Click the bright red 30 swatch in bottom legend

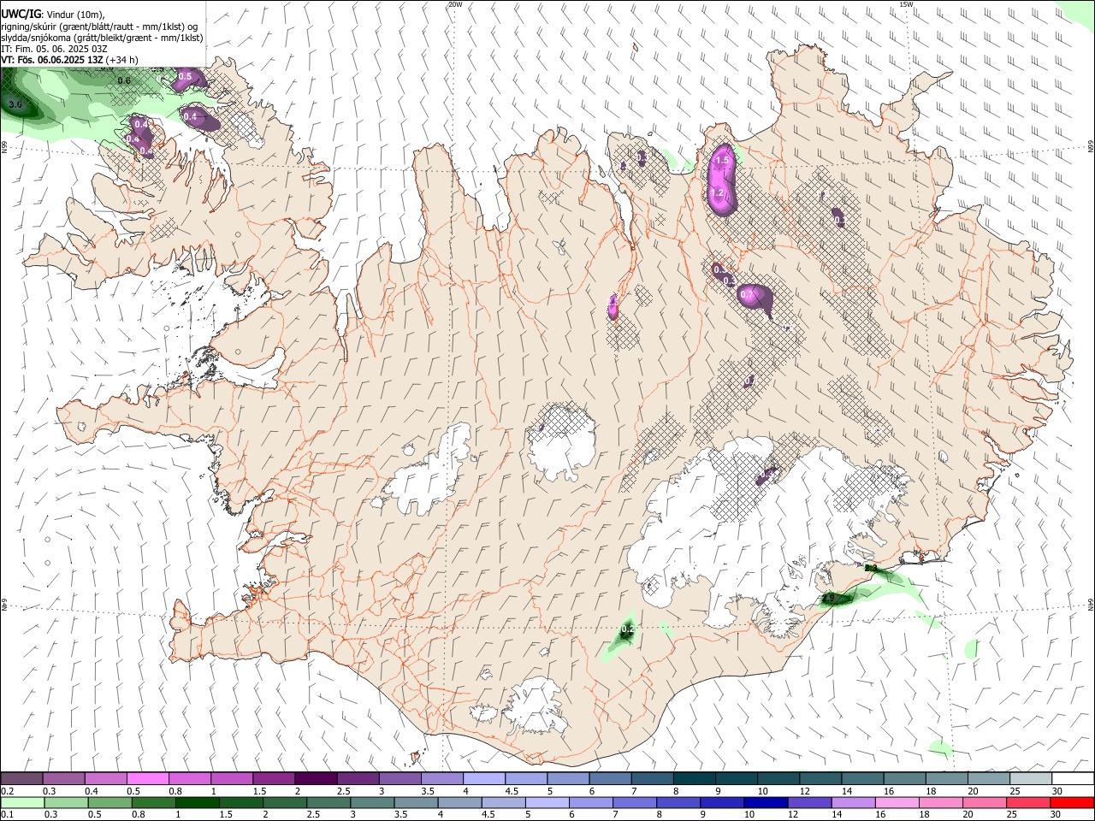tap(1072, 803)
